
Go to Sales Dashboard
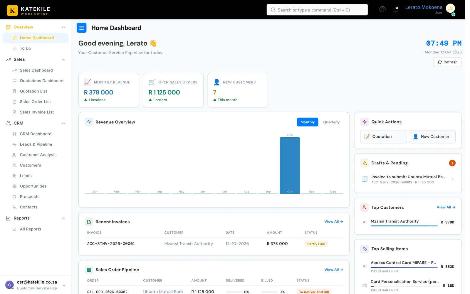pos(36,70)
